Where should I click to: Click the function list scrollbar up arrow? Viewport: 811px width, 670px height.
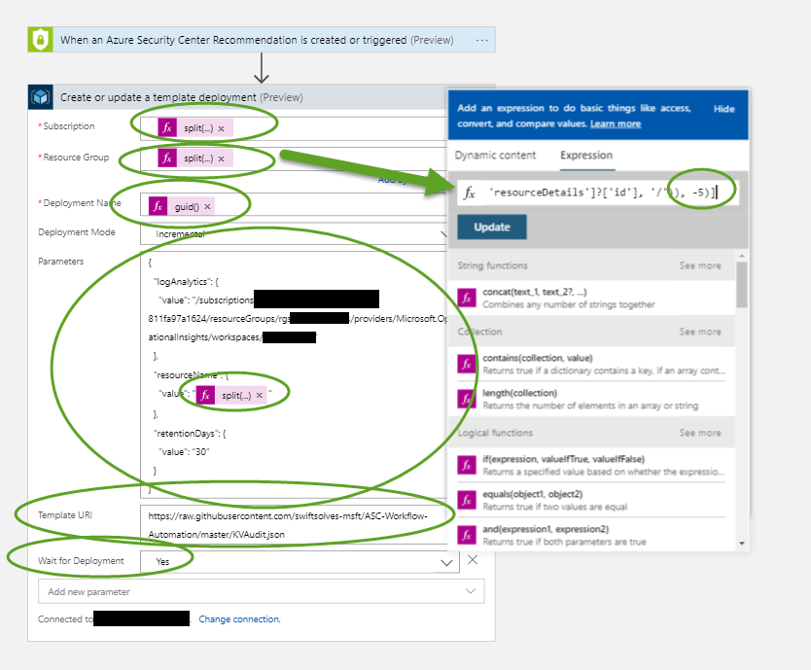(742, 256)
